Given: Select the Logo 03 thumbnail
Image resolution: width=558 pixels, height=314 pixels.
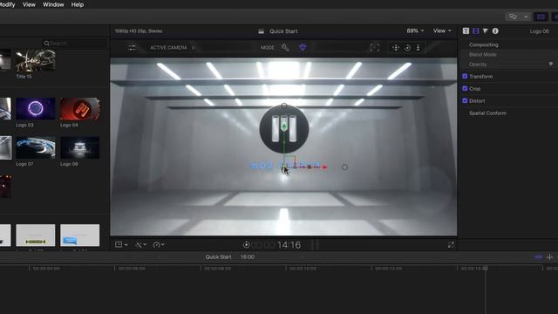Looking at the screenshot, I should tap(36, 108).
